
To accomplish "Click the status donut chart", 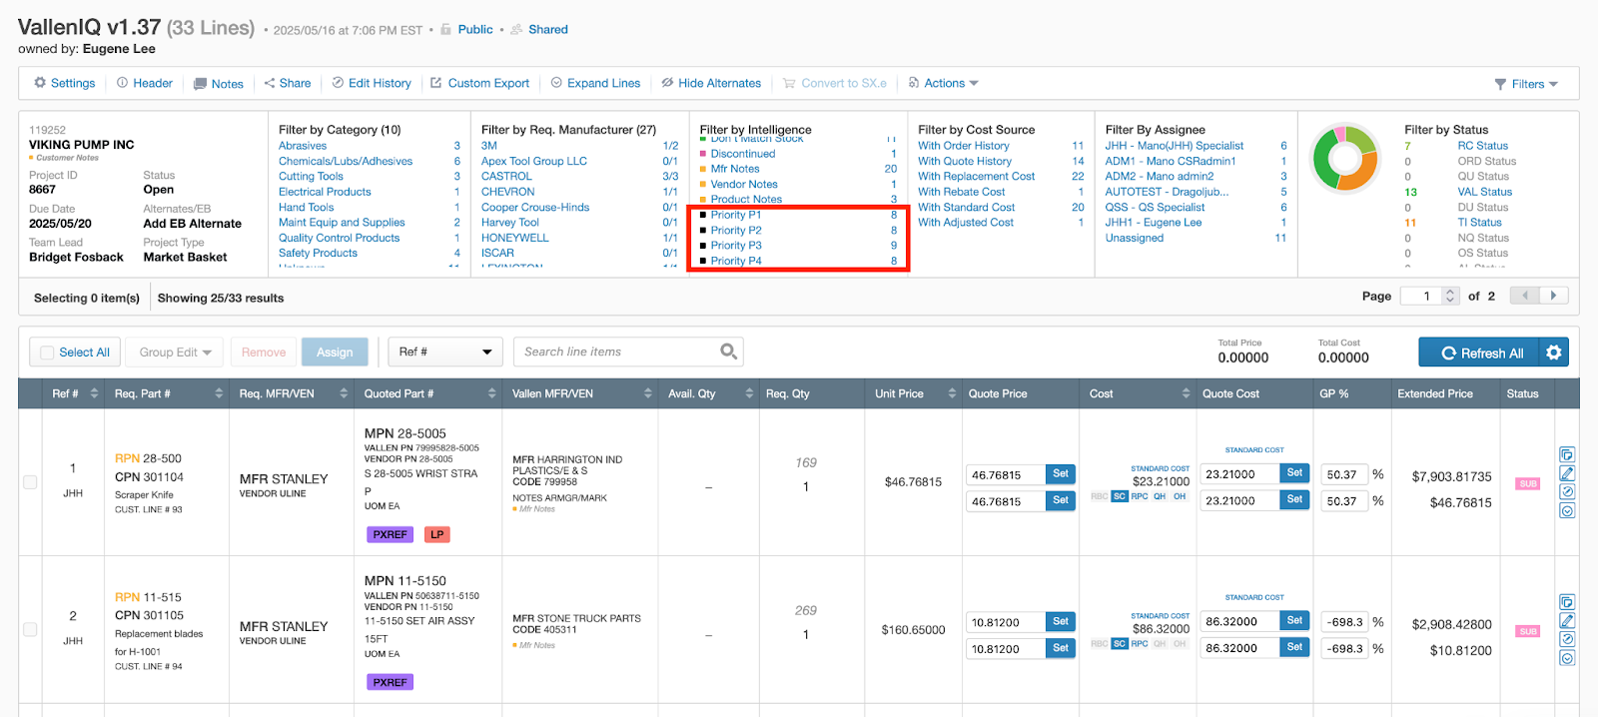I will point(1344,158).
